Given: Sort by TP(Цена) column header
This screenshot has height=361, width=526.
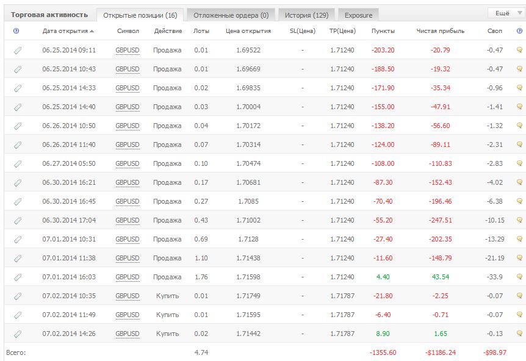Looking at the screenshot, I should tap(342, 31).
